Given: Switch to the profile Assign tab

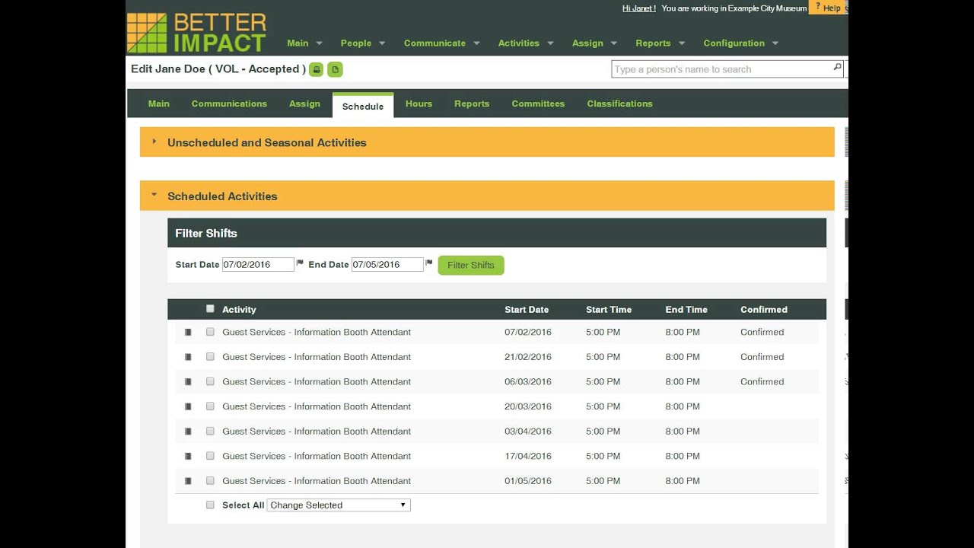Looking at the screenshot, I should [304, 104].
